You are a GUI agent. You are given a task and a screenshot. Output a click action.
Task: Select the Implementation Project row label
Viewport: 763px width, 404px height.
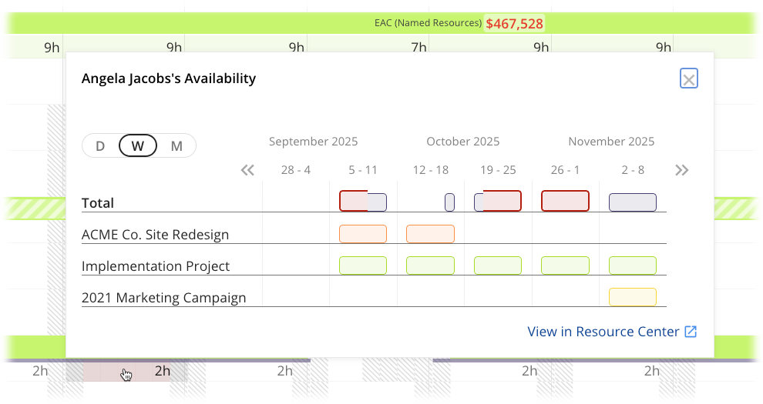pos(156,266)
